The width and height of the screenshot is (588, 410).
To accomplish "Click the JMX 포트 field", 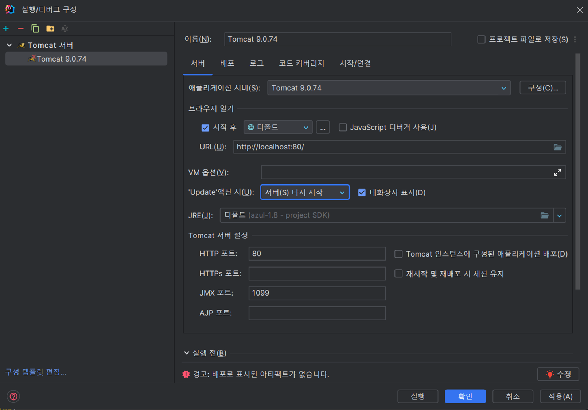I will pos(317,293).
